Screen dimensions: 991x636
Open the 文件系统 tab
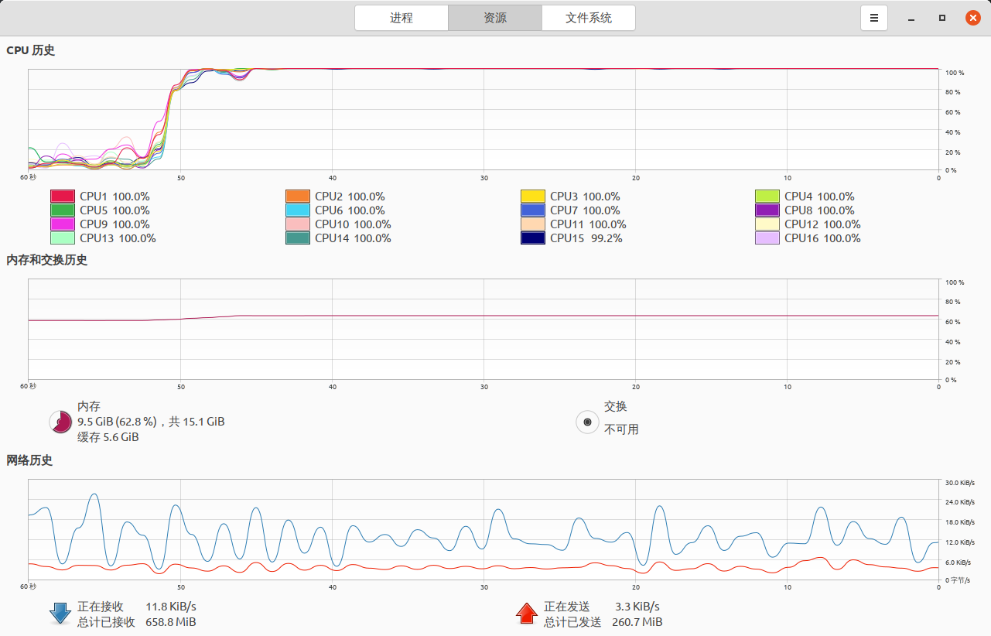(x=589, y=18)
